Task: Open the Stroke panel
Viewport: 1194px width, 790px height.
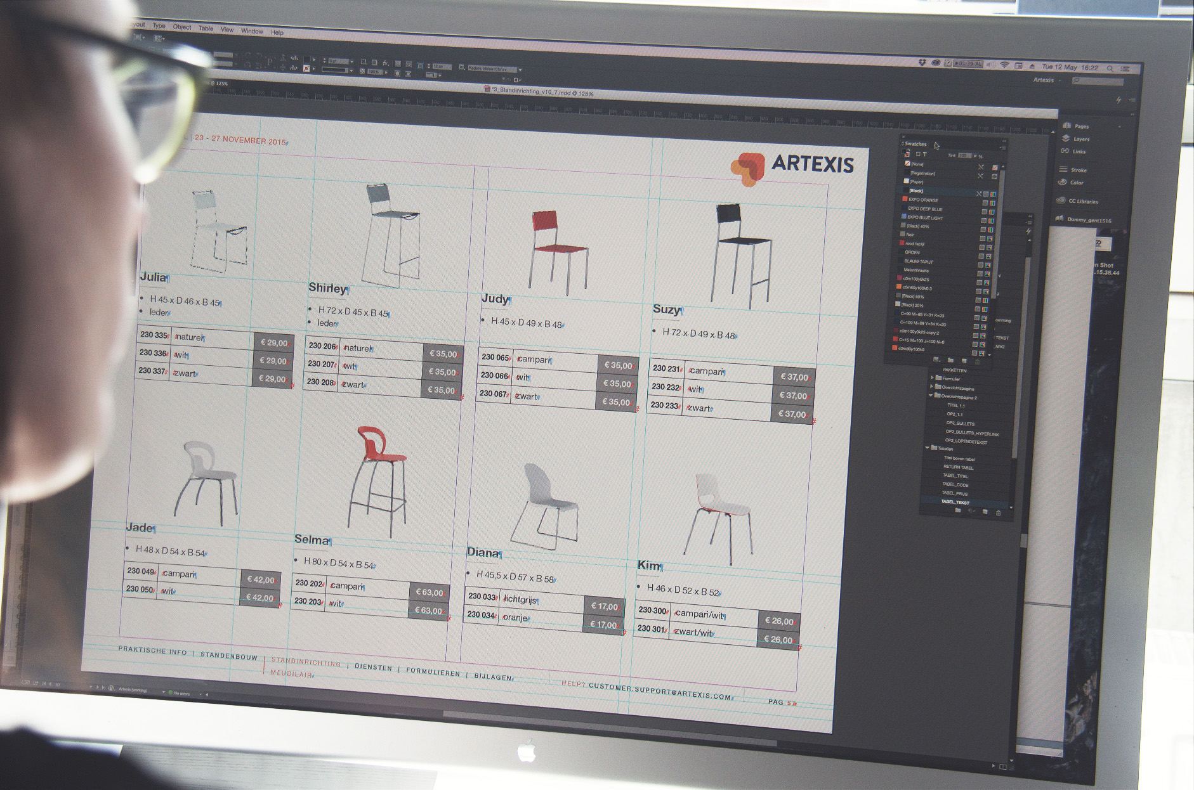Action: (x=1073, y=170)
